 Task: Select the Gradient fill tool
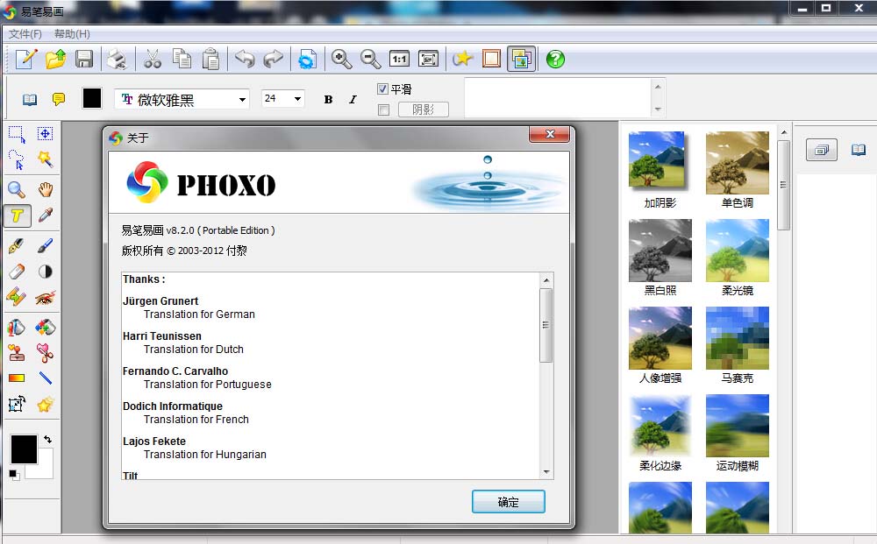(x=16, y=378)
